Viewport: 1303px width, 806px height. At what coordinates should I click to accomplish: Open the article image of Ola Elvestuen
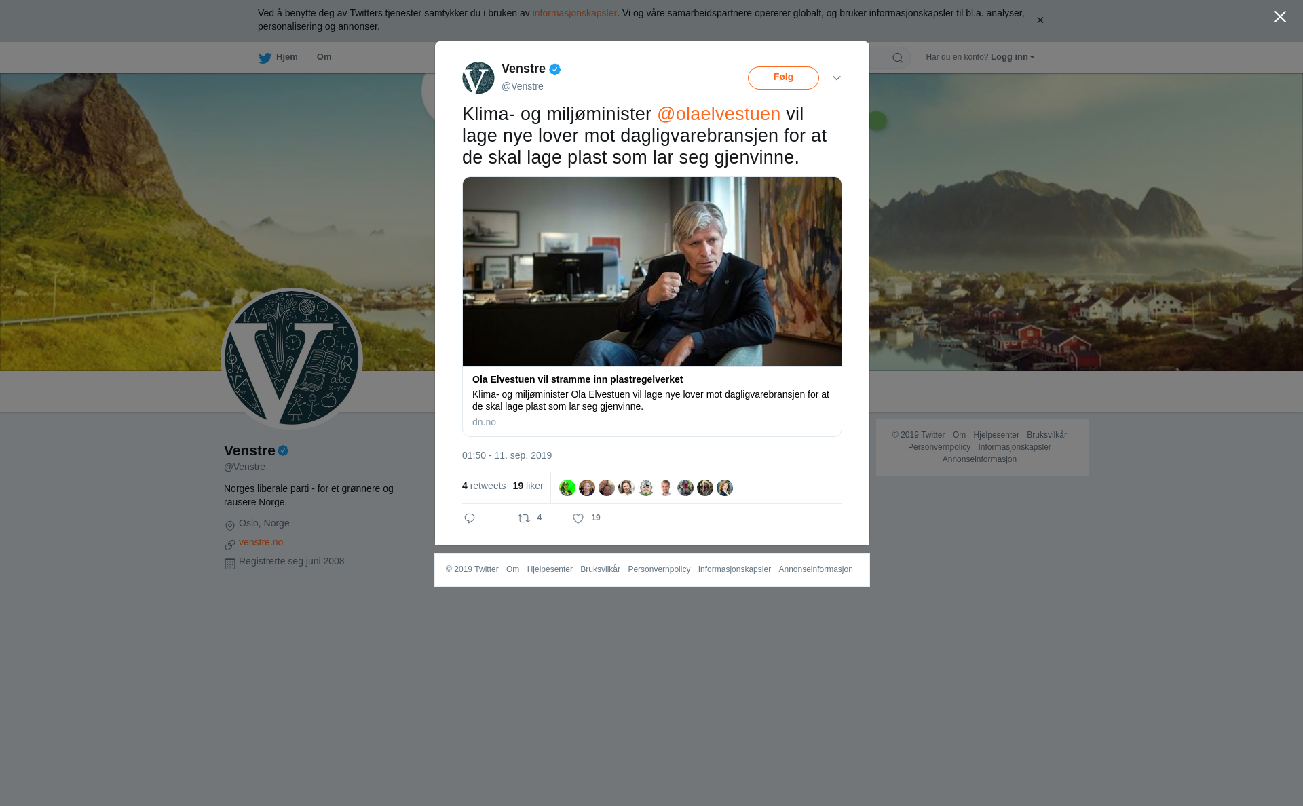[x=652, y=272]
